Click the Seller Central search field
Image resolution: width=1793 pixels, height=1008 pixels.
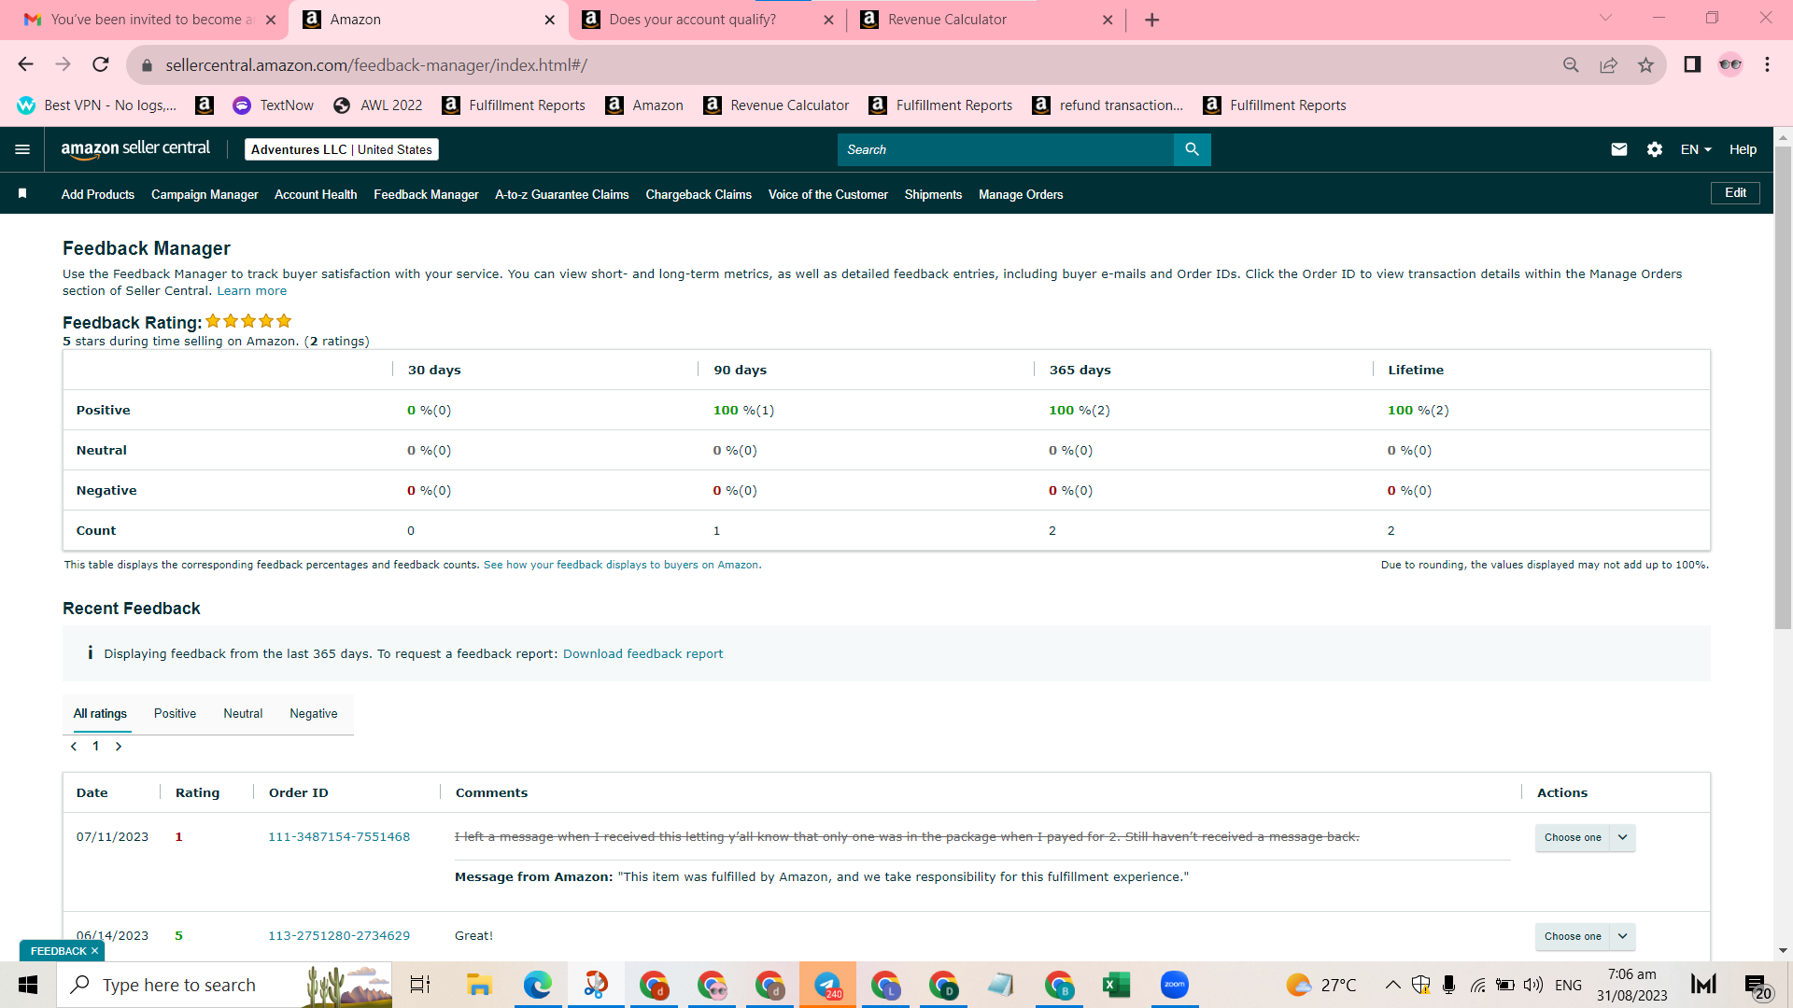(x=1005, y=149)
